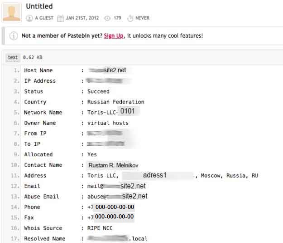The width and height of the screenshot is (283, 243).
Task: Click the Untitled paste title
Action: tap(39, 6)
